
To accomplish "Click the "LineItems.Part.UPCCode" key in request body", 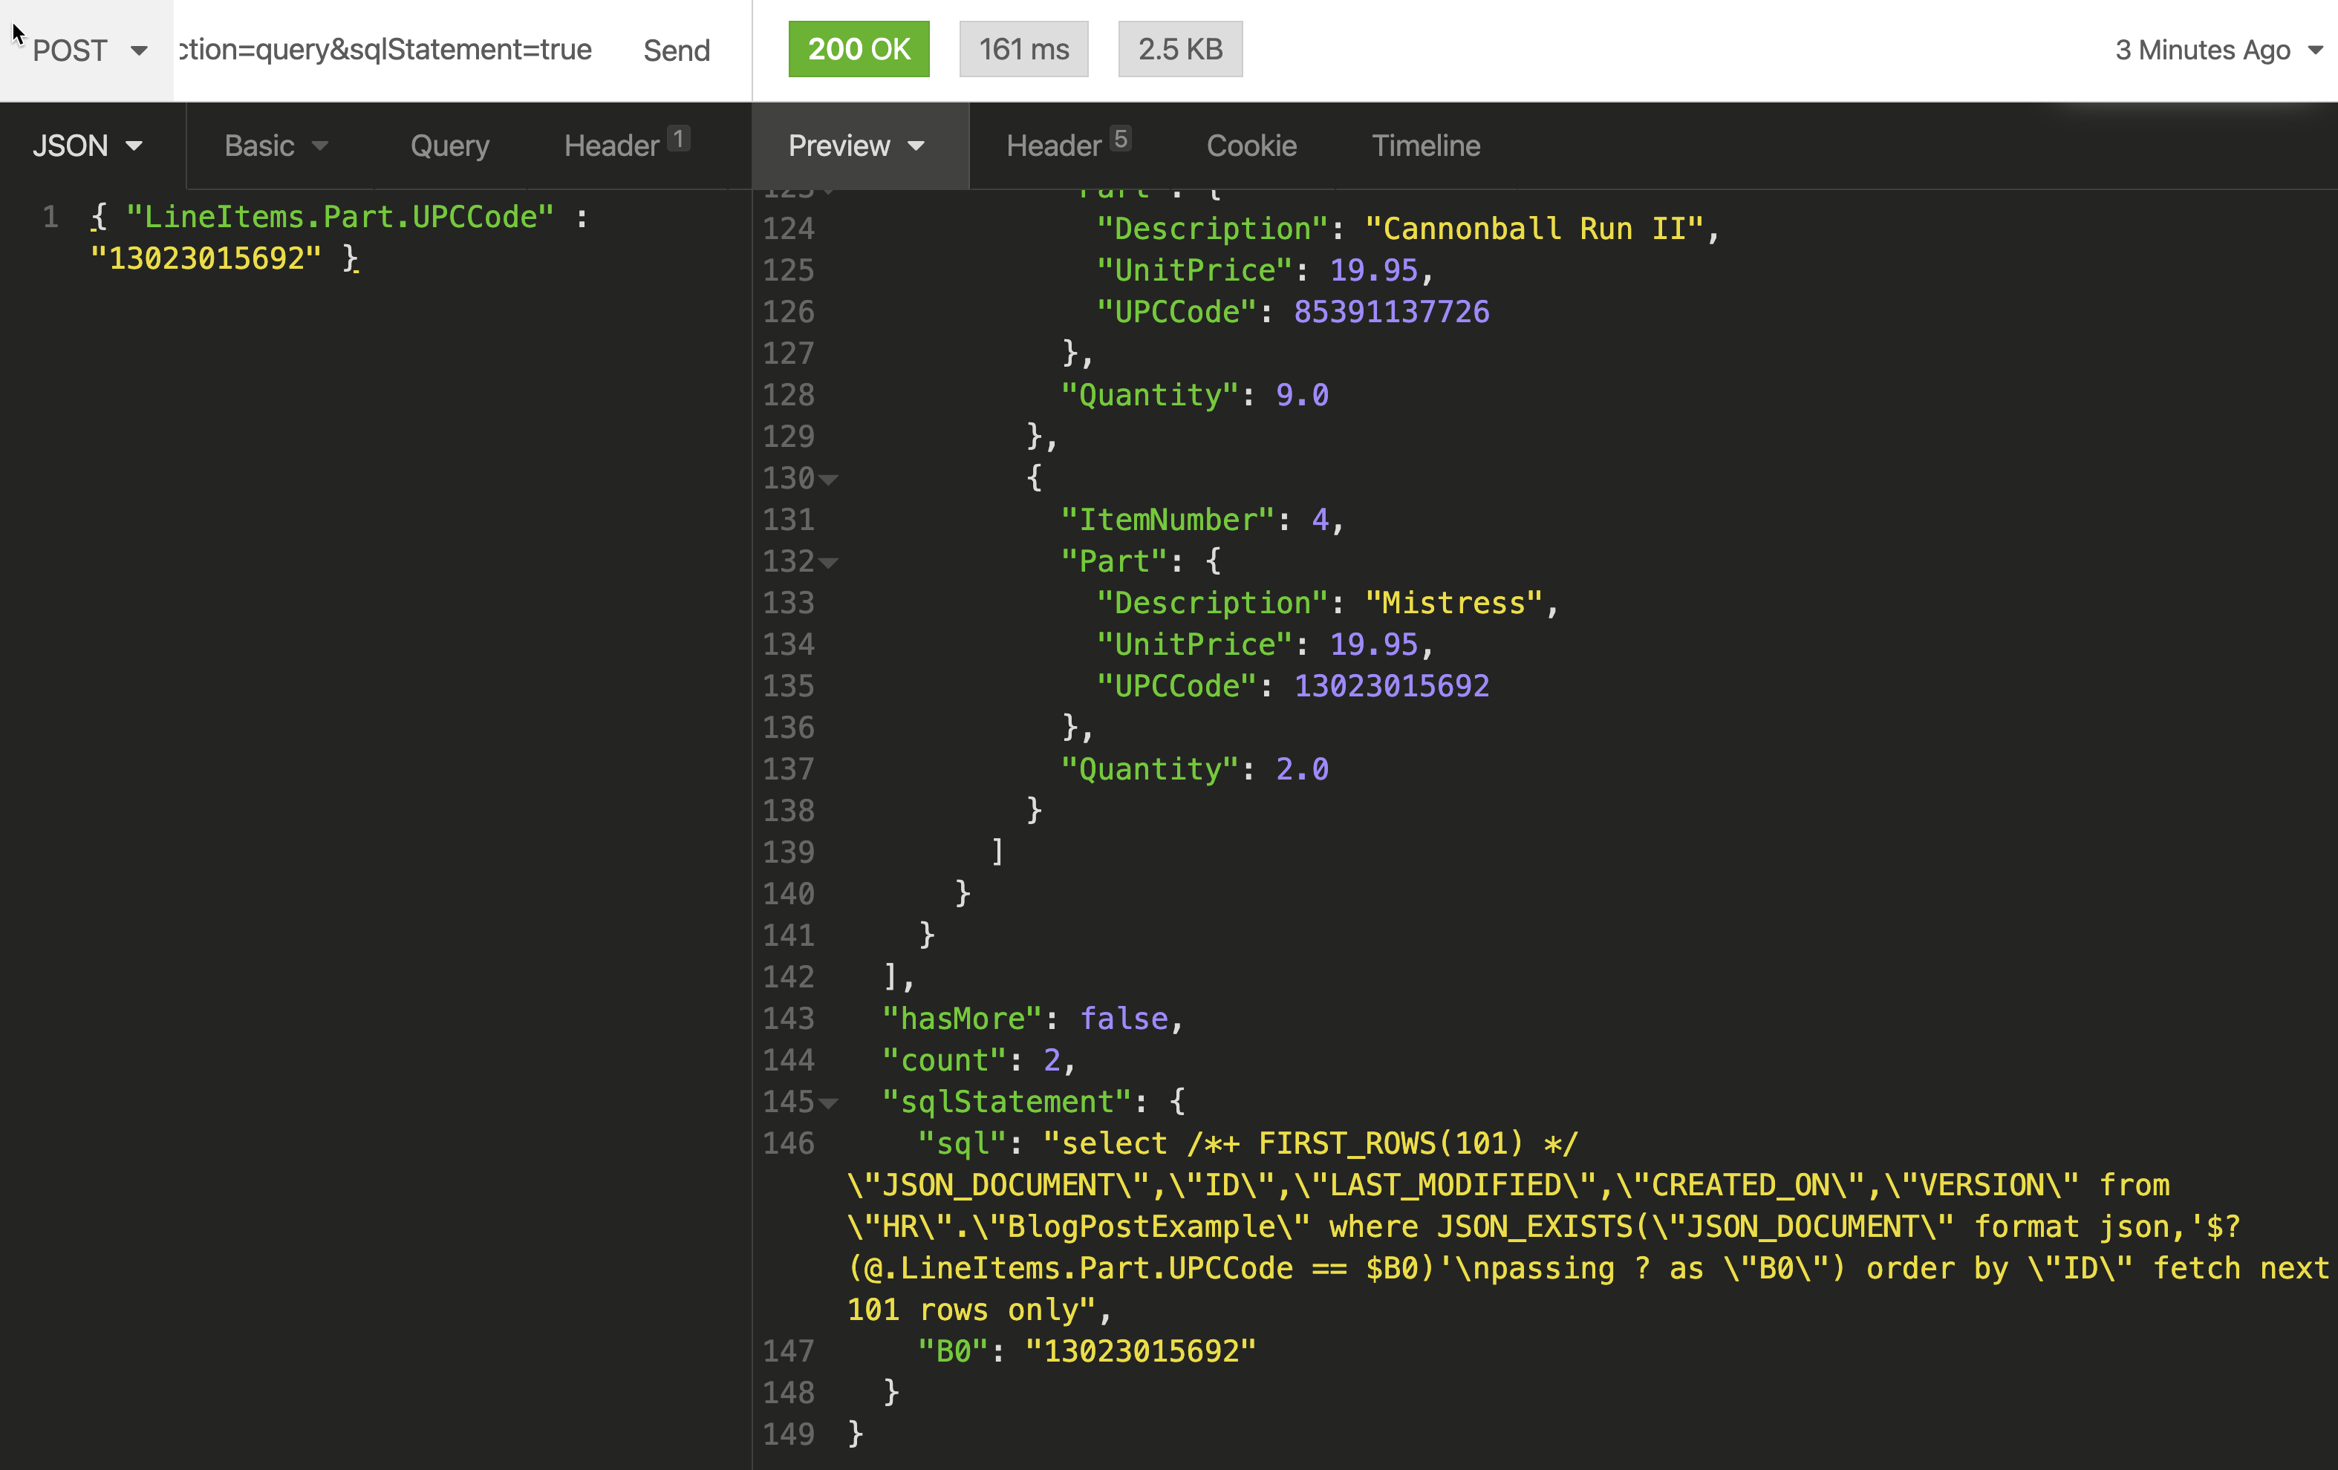I will coord(340,218).
